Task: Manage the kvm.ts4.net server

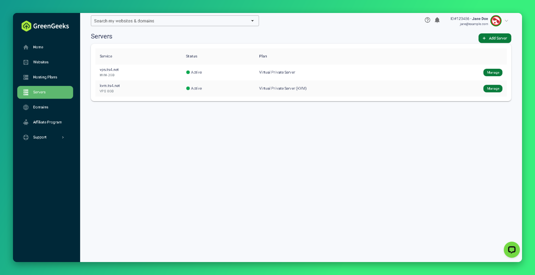Action: click(493, 89)
